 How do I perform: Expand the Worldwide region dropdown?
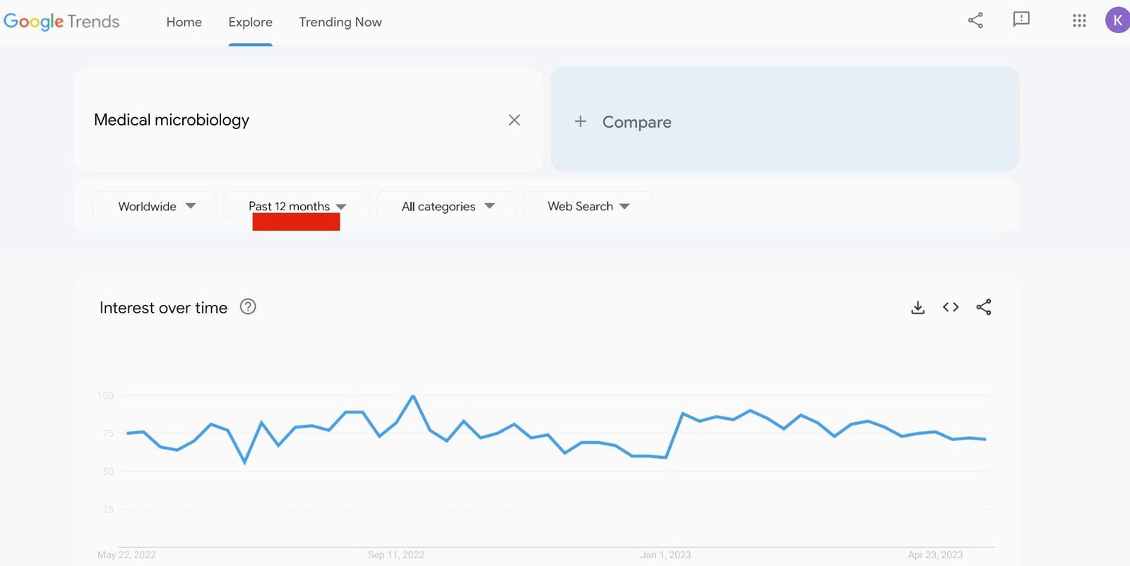pyautogui.click(x=155, y=206)
